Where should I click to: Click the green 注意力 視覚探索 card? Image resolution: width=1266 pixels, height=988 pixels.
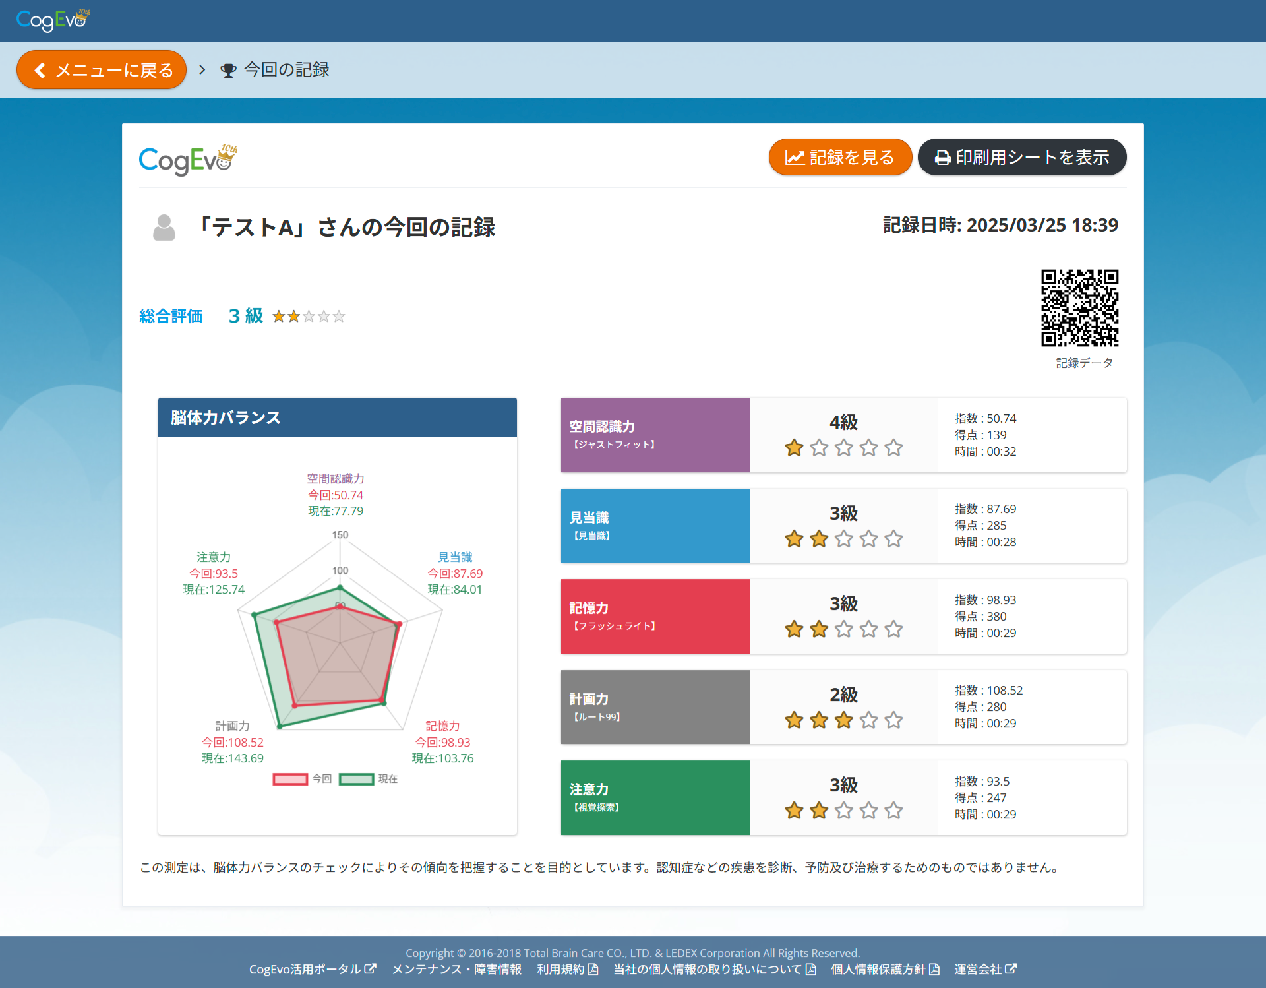click(x=655, y=797)
